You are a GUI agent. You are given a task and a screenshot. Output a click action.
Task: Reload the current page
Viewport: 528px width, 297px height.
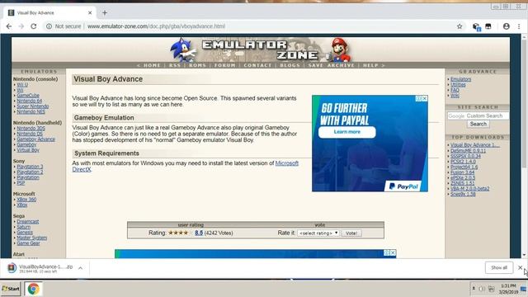(x=33, y=26)
